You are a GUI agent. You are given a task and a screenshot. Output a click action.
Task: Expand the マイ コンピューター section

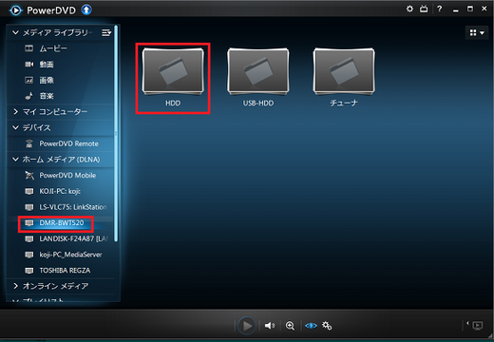click(15, 112)
